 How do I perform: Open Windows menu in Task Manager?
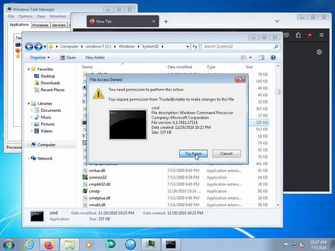coord(58,16)
